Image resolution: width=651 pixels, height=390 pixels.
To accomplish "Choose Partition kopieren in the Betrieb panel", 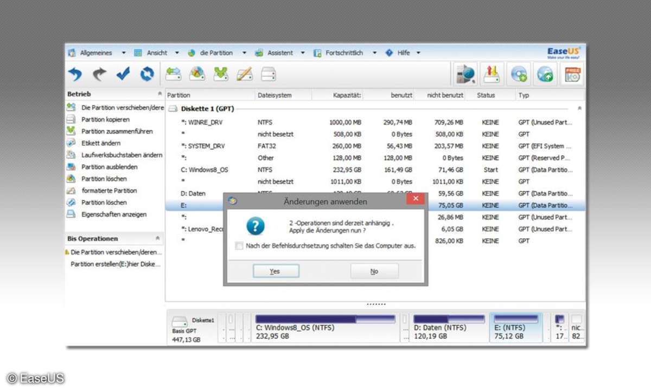I will 105,120.
